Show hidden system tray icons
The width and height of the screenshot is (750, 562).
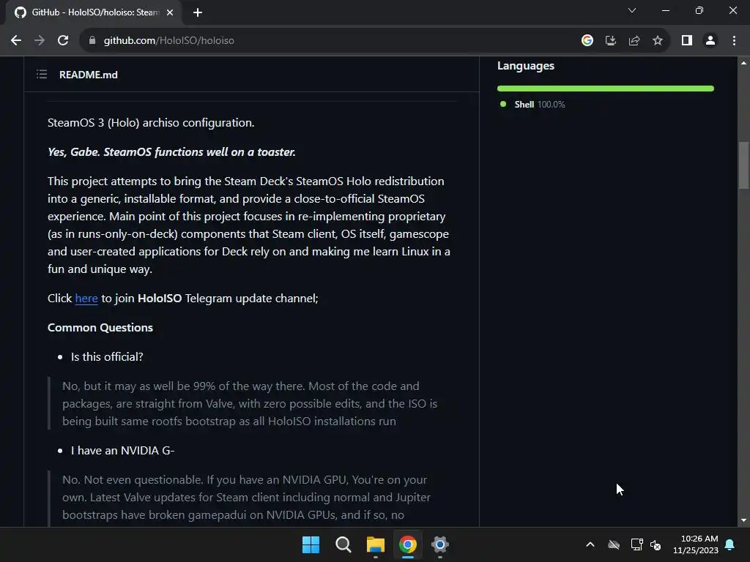(x=590, y=544)
